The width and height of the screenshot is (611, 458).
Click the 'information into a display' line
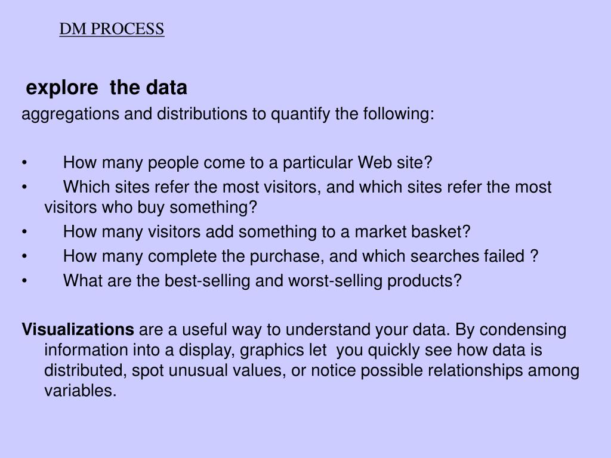tap(293, 349)
